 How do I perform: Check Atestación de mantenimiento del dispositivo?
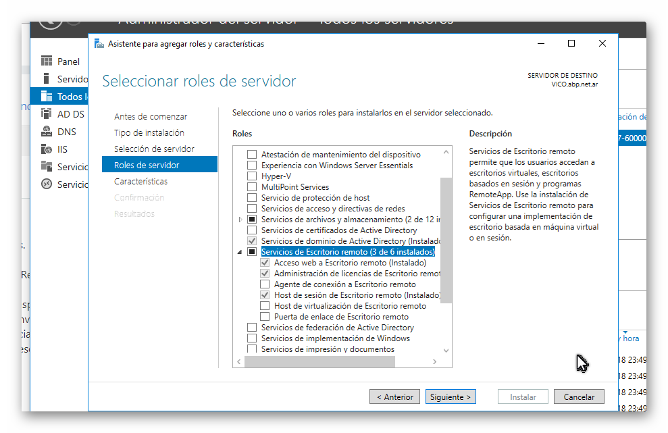(x=252, y=154)
